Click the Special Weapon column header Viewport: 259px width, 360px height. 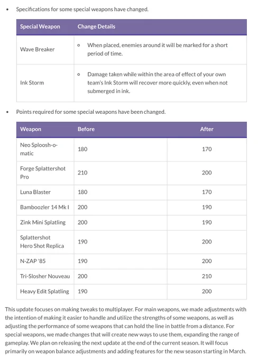pyautogui.click(x=40, y=26)
